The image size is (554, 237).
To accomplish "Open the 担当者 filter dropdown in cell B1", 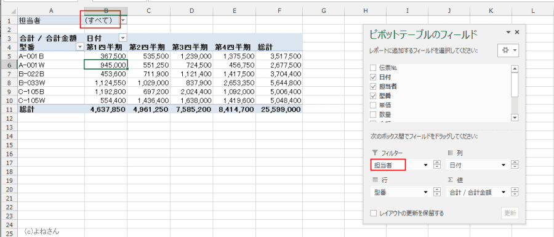I will [123, 21].
